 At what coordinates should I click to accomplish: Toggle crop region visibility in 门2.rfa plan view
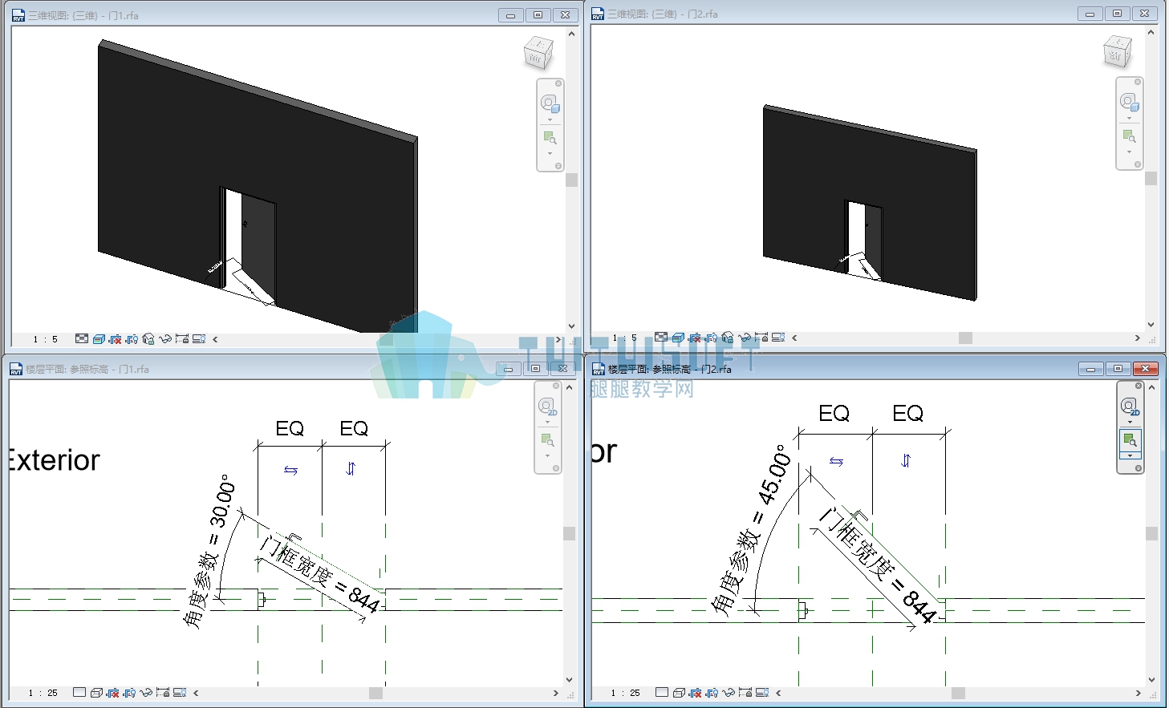pos(712,693)
